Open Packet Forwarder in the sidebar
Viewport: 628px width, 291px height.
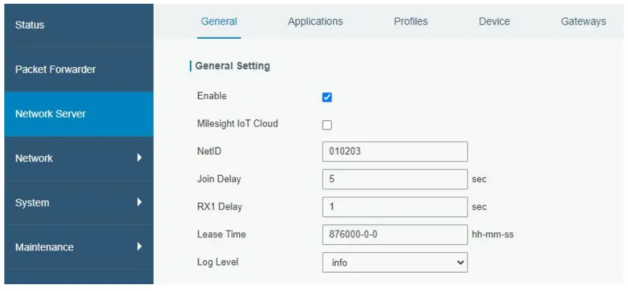[56, 69]
